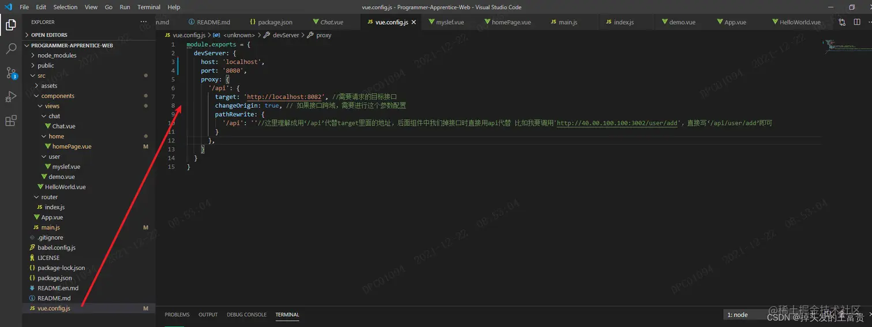Switch to the OUTPUT panel tab
This screenshot has height=327, width=872.
208,314
